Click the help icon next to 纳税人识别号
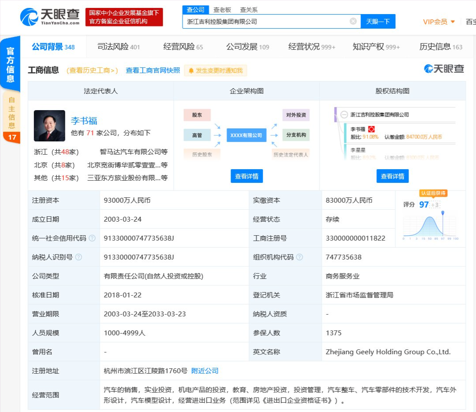476x412 pixels. (x=78, y=257)
